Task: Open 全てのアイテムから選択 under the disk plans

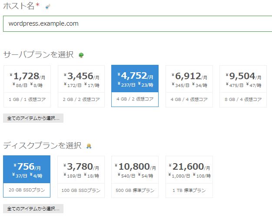Action: coord(33,209)
